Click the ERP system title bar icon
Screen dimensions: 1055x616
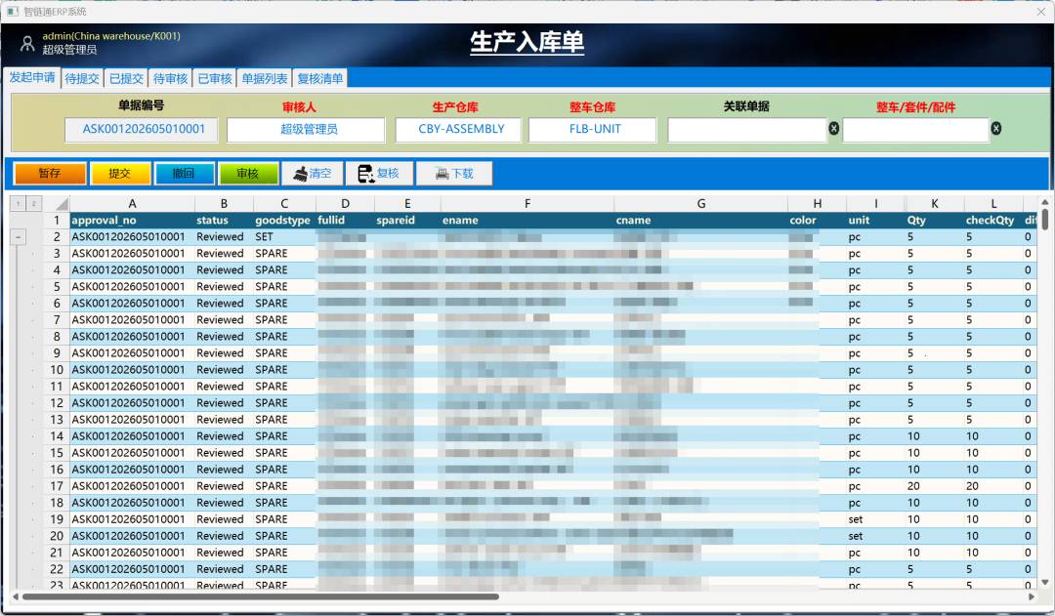point(12,12)
